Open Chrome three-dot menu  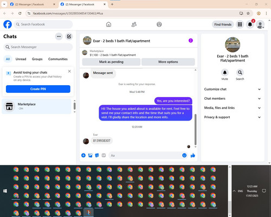[x=266, y=14]
